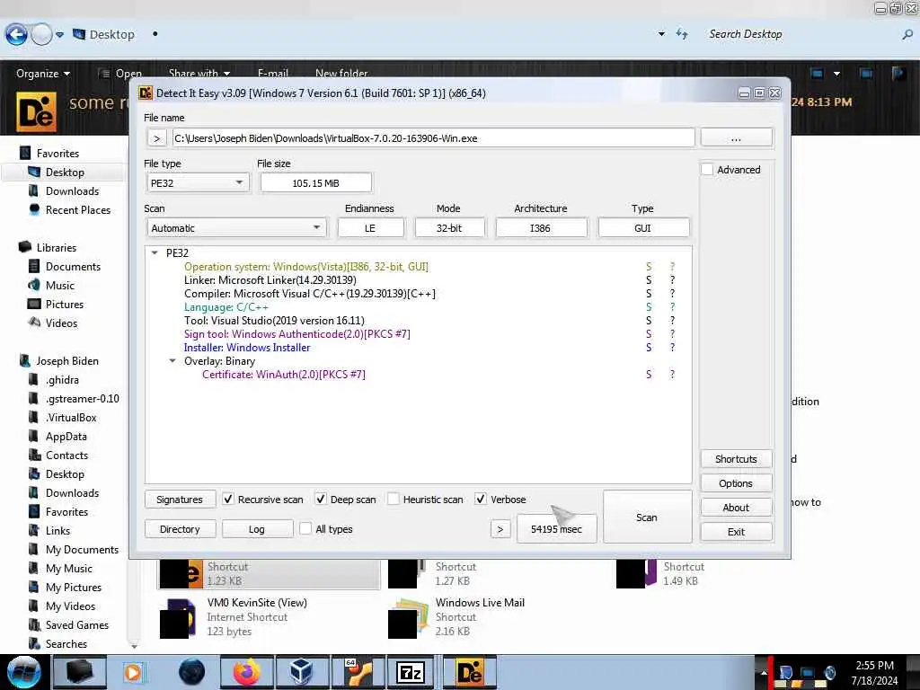Click Open in Explorer toolbar

pyautogui.click(x=121, y=74)
